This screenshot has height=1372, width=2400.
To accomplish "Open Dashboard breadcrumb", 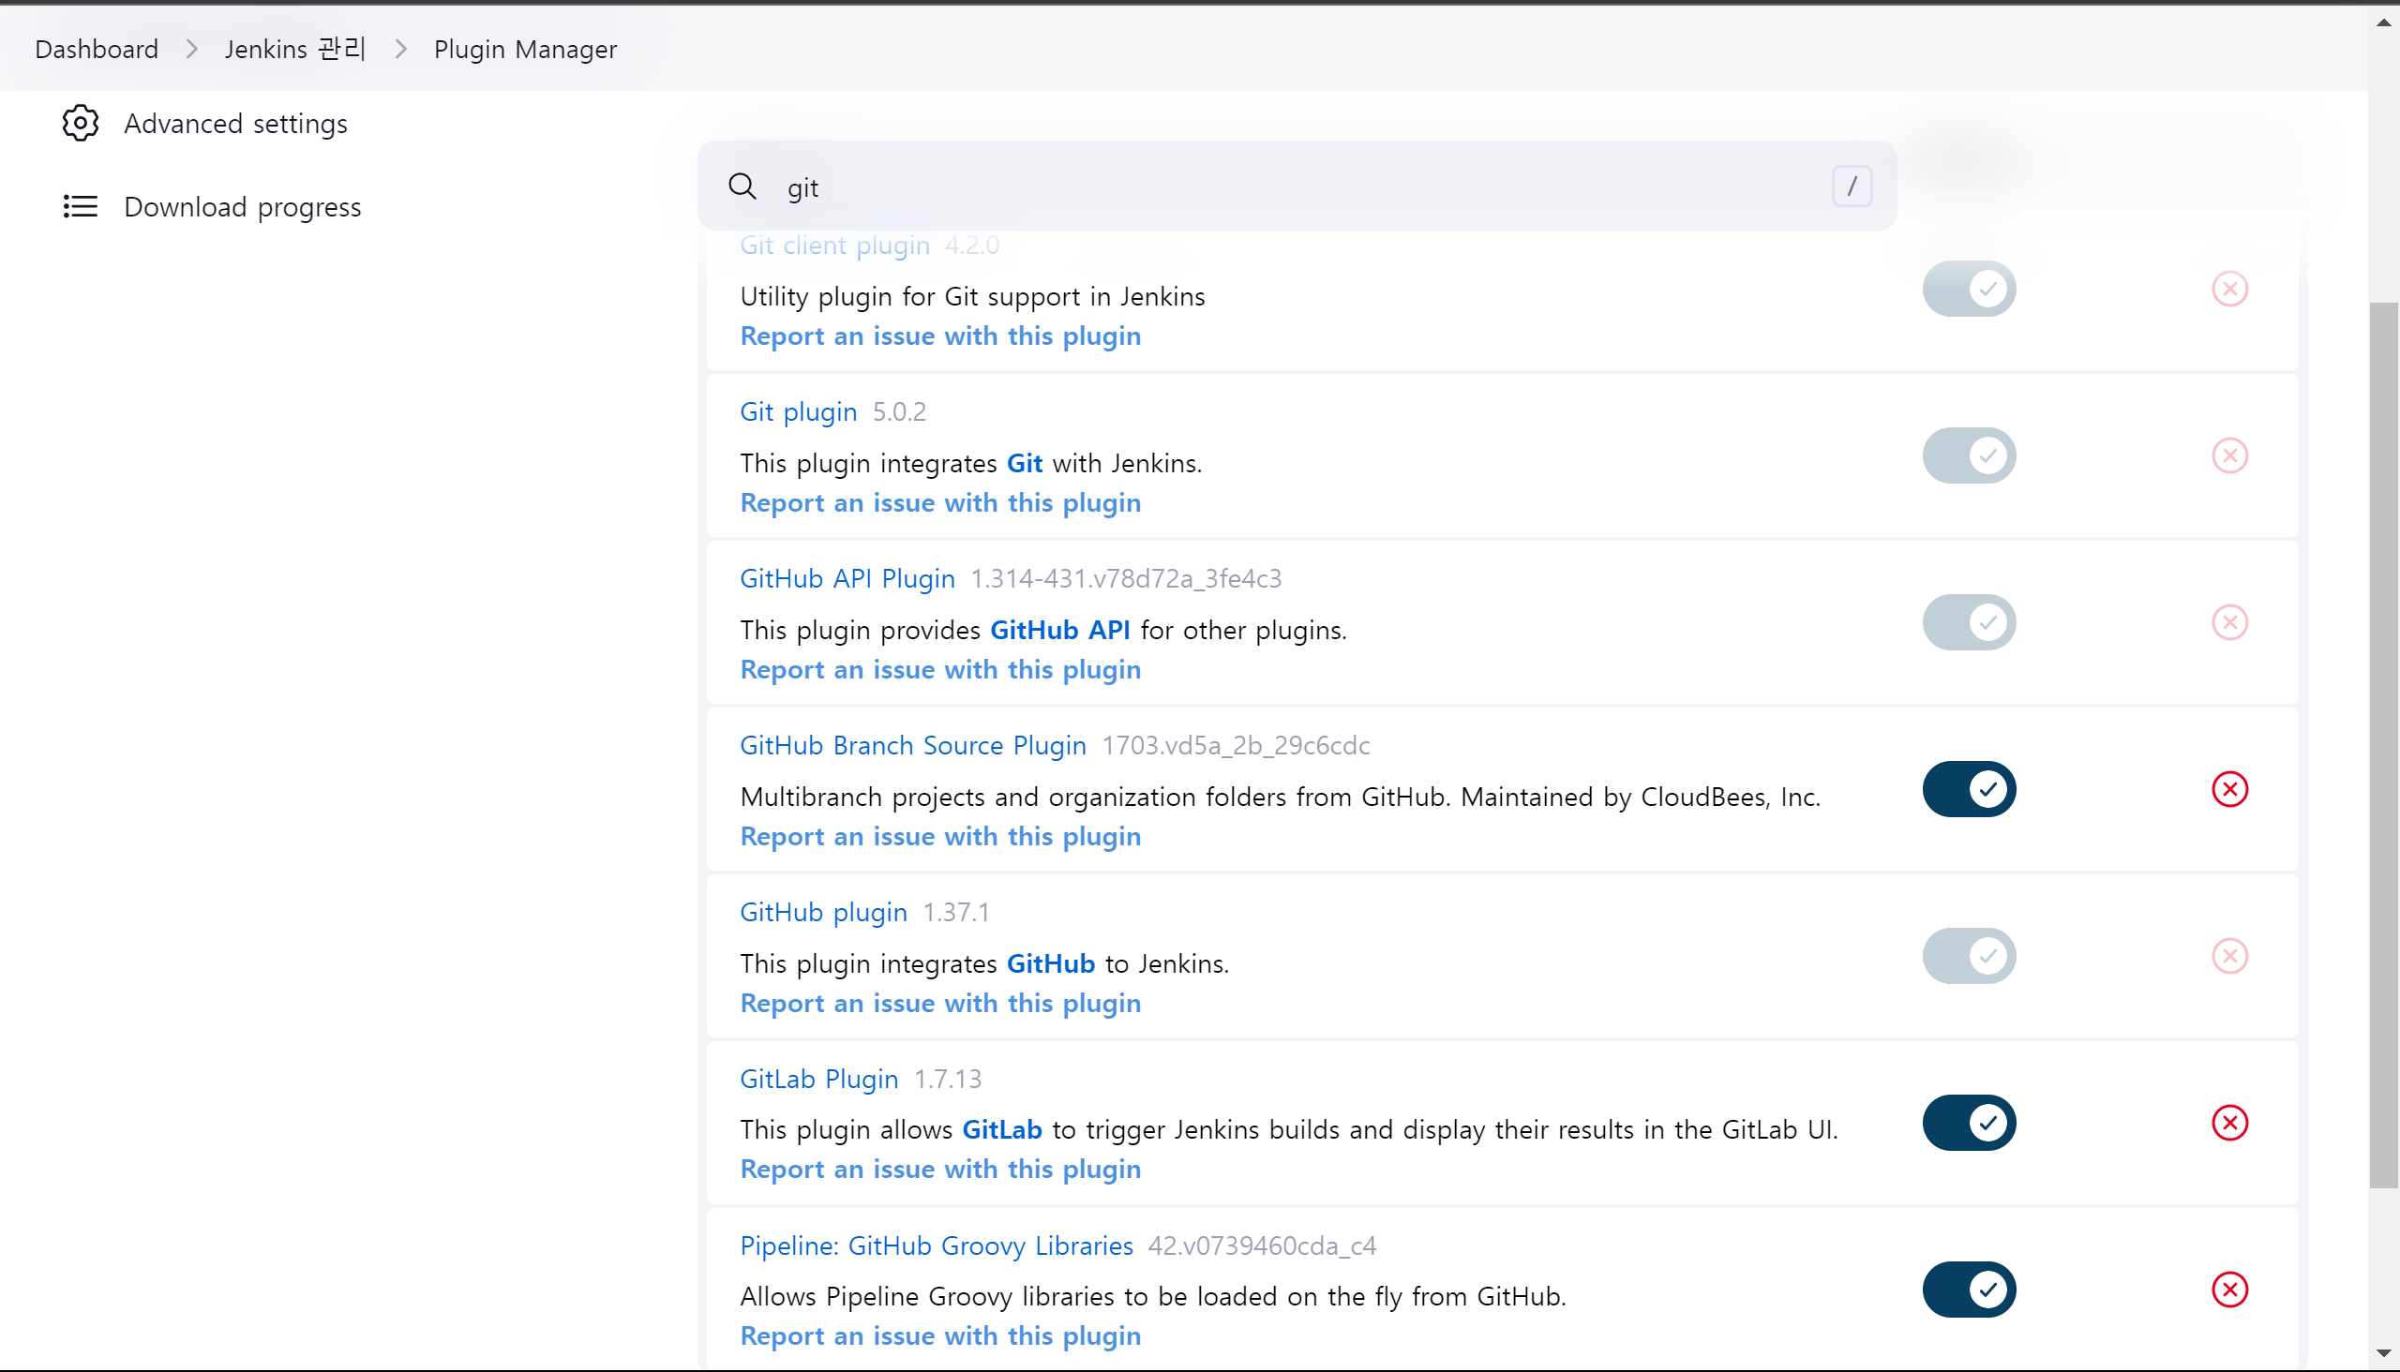I will pos(97,49).
